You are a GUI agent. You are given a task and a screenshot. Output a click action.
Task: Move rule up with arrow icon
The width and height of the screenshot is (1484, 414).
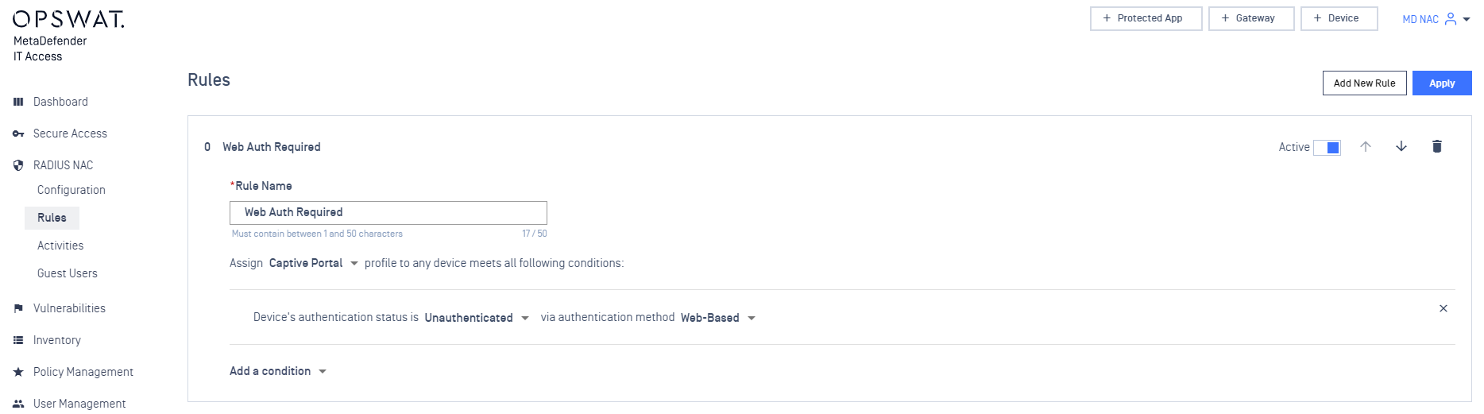point(1366,146)
